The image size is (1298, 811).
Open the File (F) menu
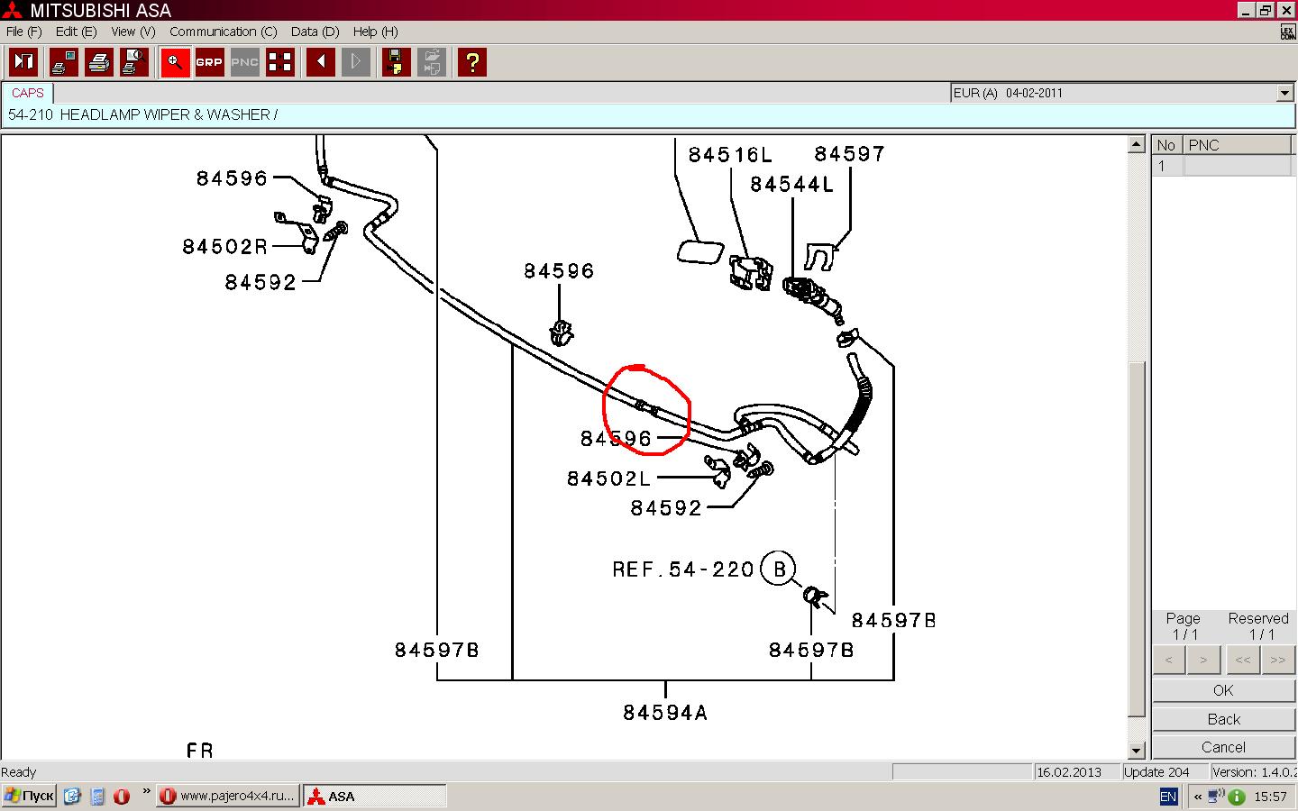pos(23,32)
